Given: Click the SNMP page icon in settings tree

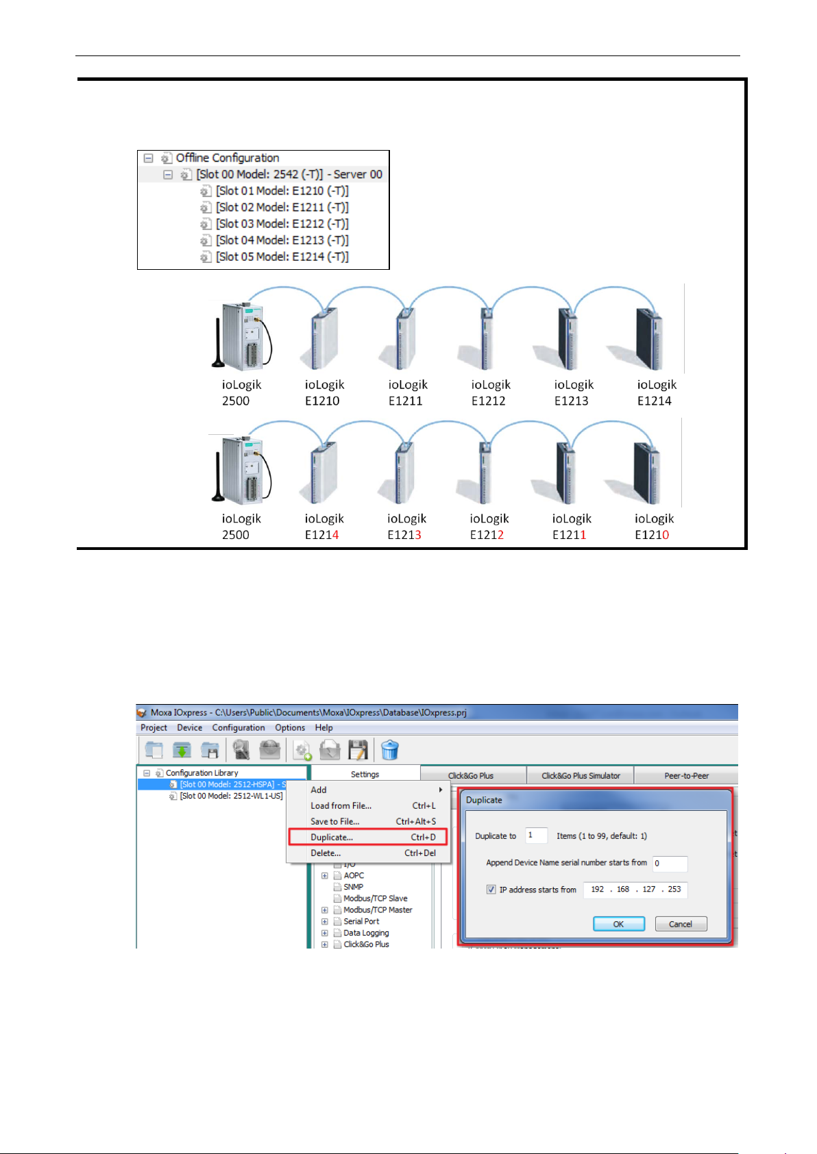Looking at the screenshot, I should click(x=337, y=887).
